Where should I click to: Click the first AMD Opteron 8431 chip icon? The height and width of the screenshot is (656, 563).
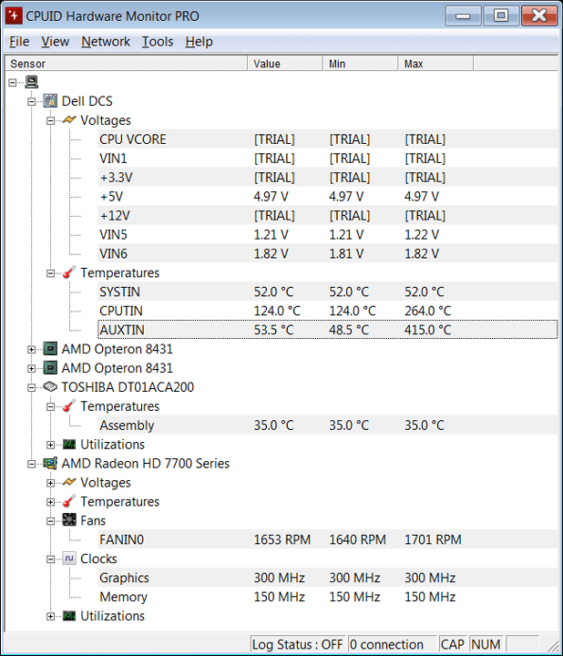(50, 349)
